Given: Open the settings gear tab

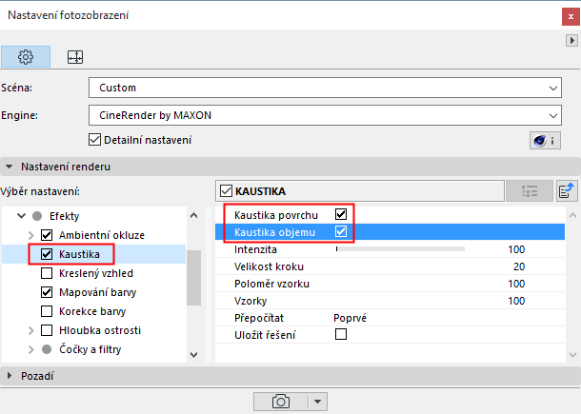Looking at the screenshot, I should click(27, 57).
